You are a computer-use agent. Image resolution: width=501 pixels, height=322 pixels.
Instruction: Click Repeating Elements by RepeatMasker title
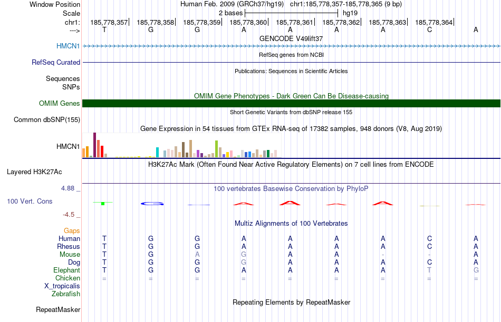point(291,302)
